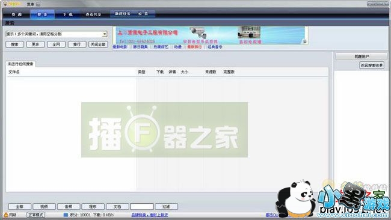Open the 热播综艺 link
This screenshot has width=391, height=220.
click(161, 47)
